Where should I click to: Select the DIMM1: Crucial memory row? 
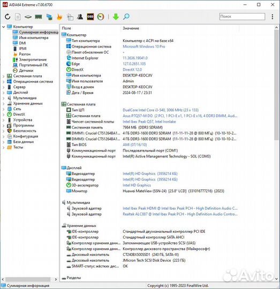(x=152, y=133)
